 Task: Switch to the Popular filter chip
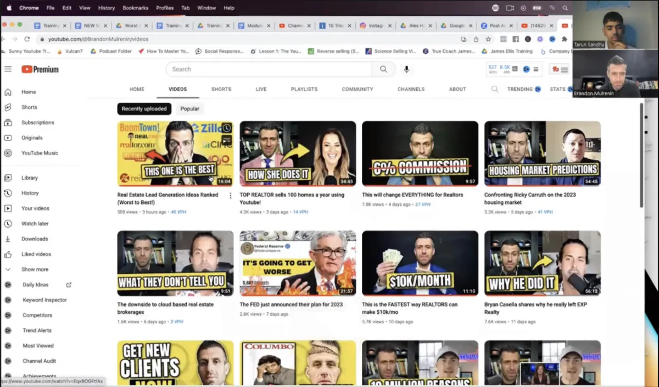(x=190, y=109)
